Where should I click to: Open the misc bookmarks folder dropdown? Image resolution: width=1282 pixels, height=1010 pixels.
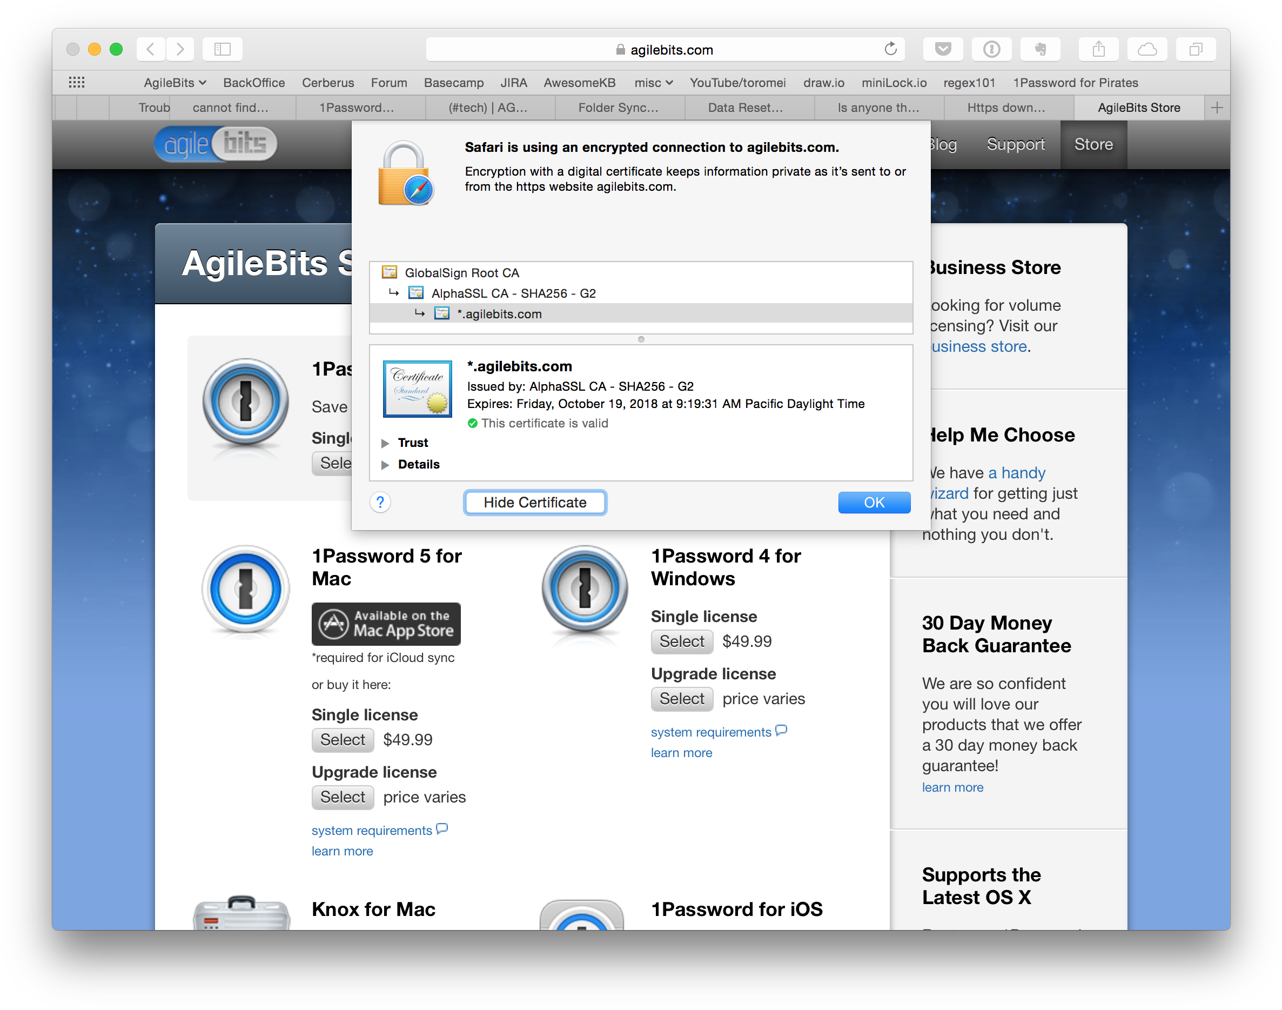point(653,83)
